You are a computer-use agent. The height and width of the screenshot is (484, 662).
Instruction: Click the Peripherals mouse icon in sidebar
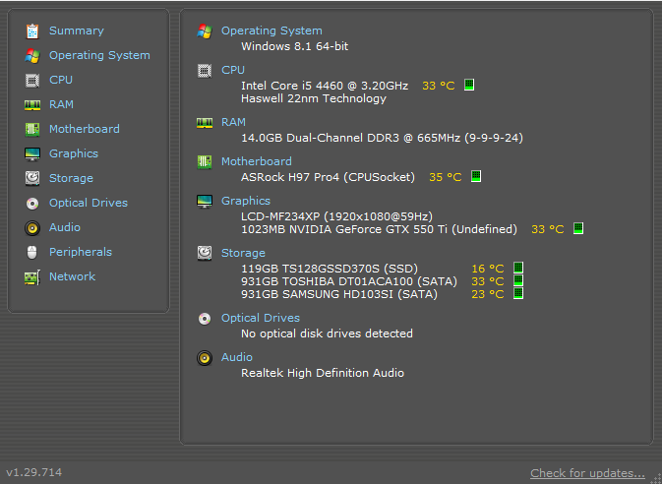[x=32, y=252]
